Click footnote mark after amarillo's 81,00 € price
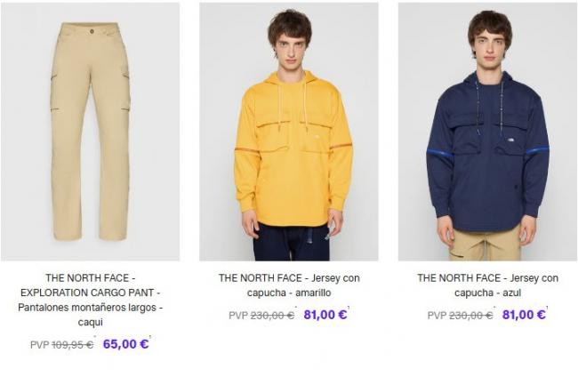578x377 pixels. [x=349, y=307]
